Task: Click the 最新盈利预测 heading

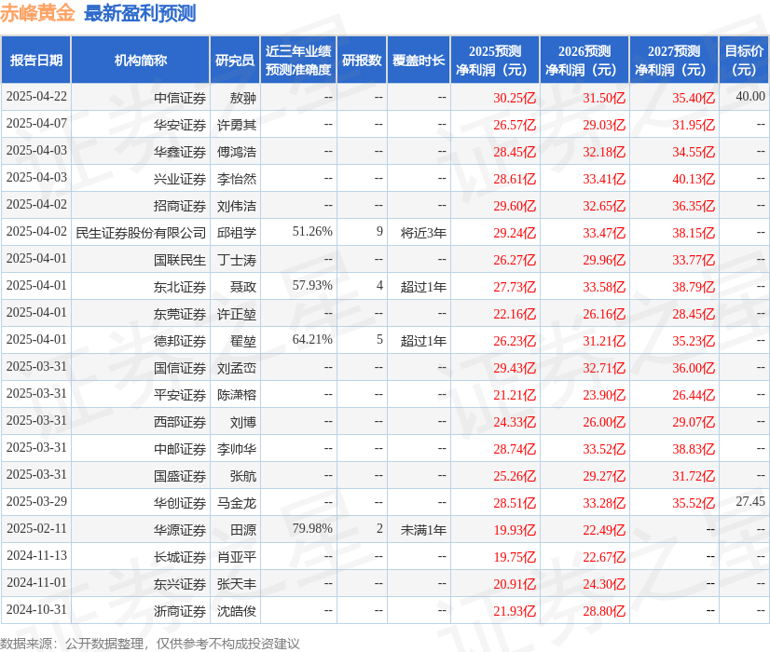Action: [140, 13]
